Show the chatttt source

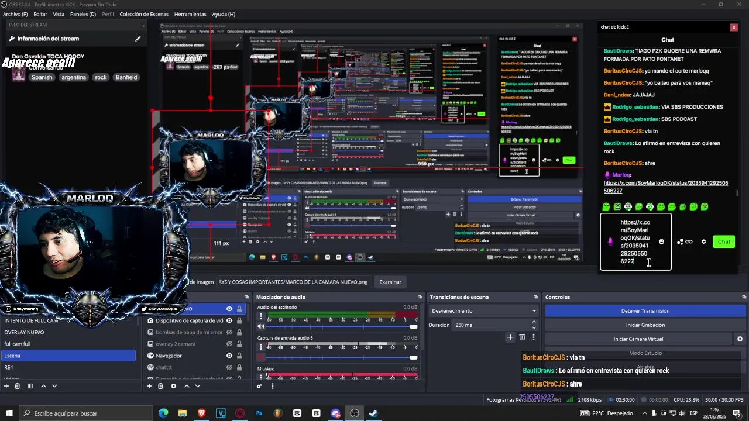click(229, 367)
